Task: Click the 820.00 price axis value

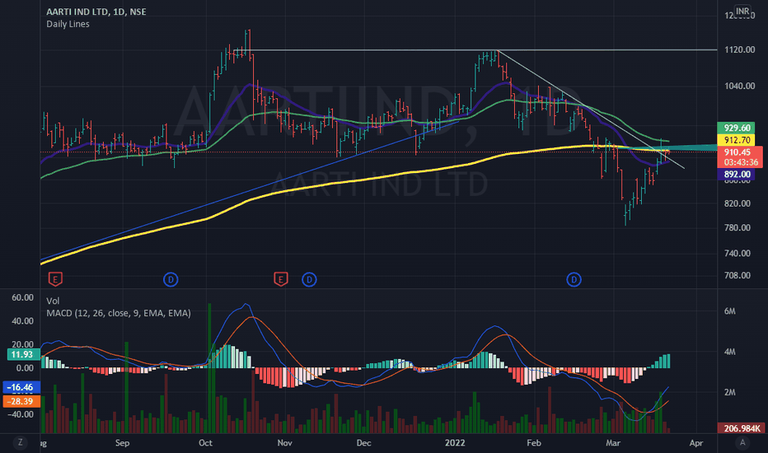Action: click(x=738, y=203)
